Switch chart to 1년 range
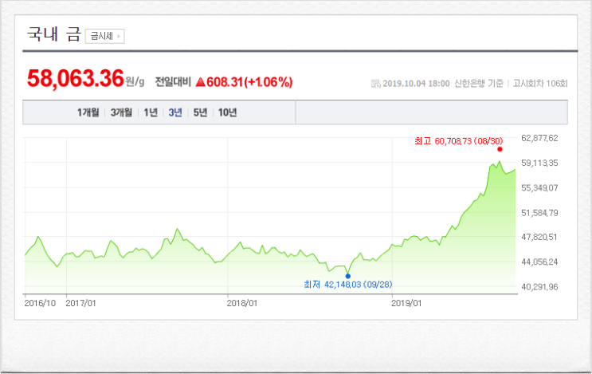The image size is (592, 374). pos(151,112)
